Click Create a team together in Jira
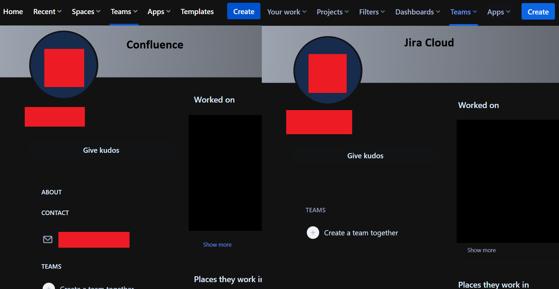 point(361,233)
